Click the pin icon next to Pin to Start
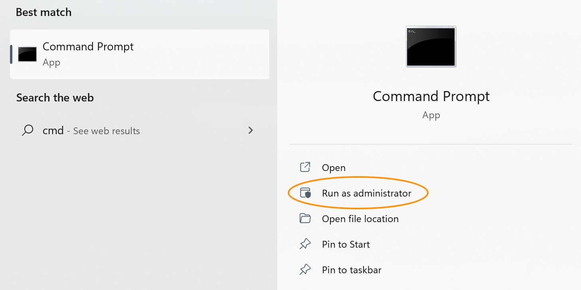The image size is (581, 290). [x=305, y=244]
